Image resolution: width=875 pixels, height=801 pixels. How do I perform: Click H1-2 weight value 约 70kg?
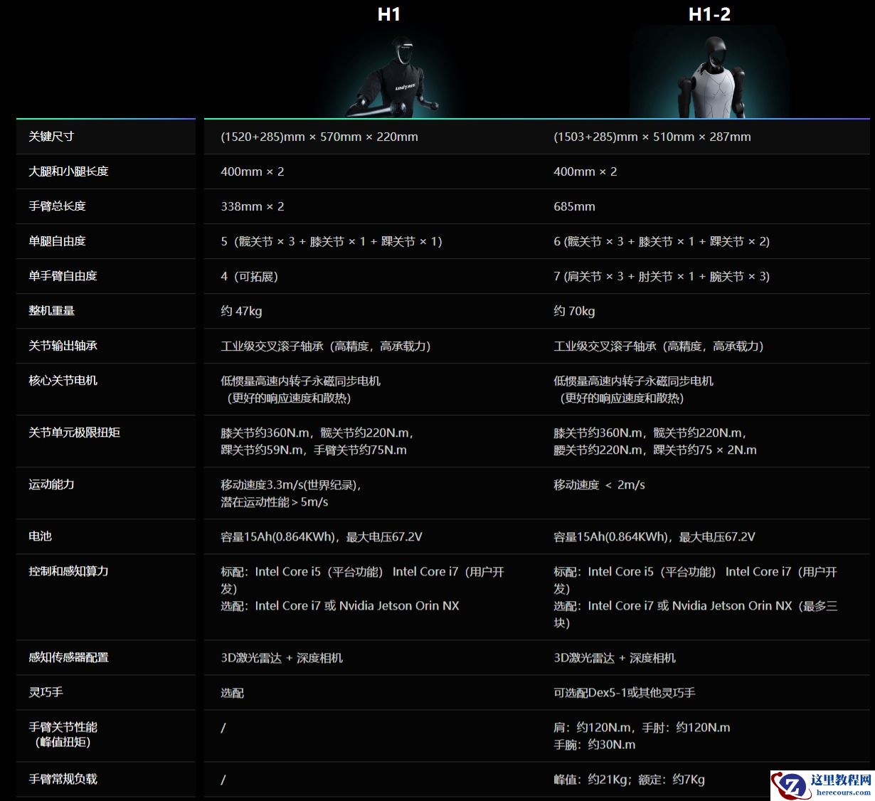coord(574,311)
